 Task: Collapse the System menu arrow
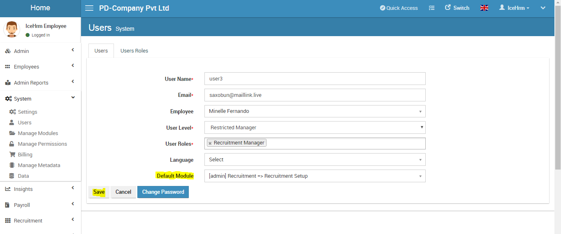point(73,98)
